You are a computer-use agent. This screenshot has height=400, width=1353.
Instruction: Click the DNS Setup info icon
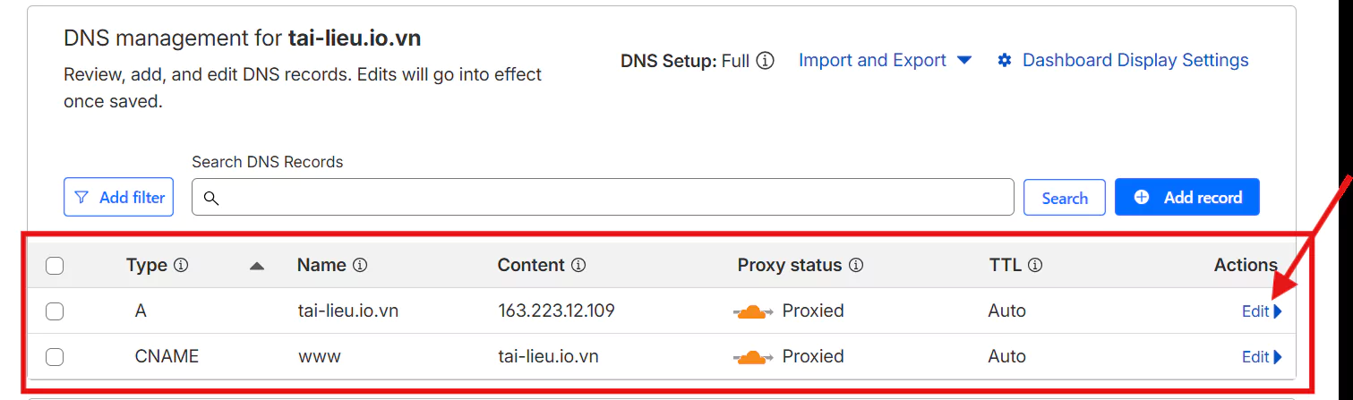[x=765, y=61]
